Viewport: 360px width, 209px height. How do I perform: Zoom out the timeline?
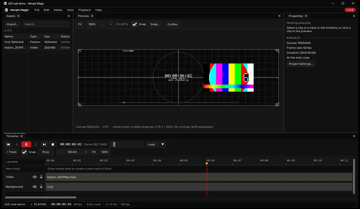click(x=59, y=152)
